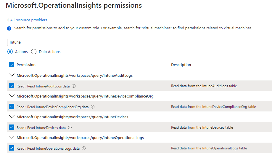The height and width of the screenshot is (166, 272).
Task: Click the blue information icon before the search hint
Action: pyautogui.click(x=9, y=28)
